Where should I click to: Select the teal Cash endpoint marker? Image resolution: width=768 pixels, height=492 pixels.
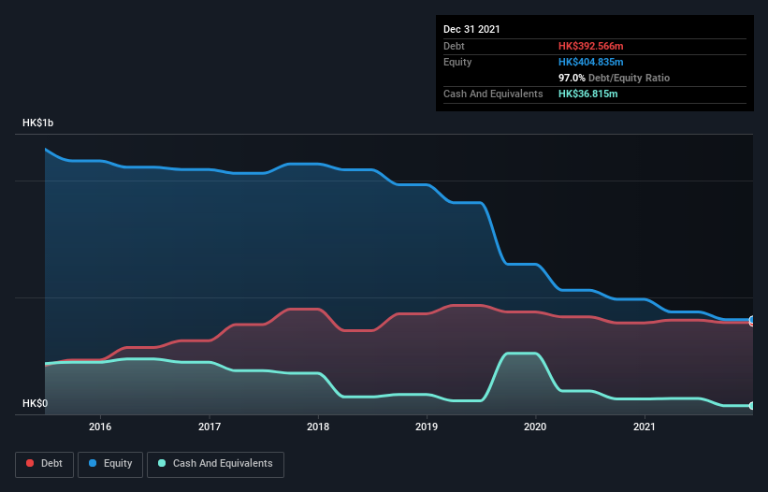[752, 406]
